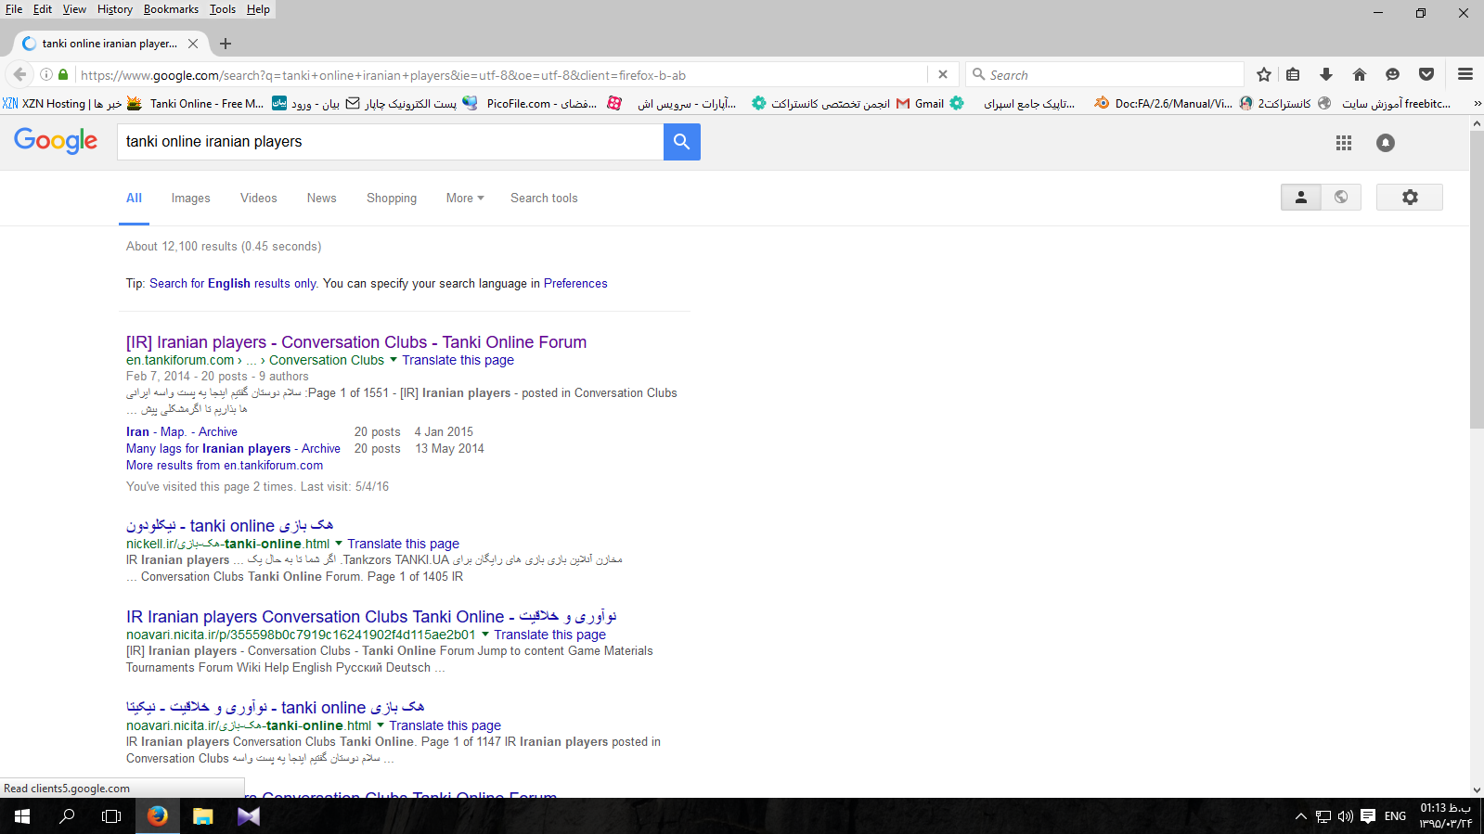Image resolution: width=1484 pixels, height=834 pixels.
Task: Open File Explorer from the taskbar
Action: pos(202,816)
